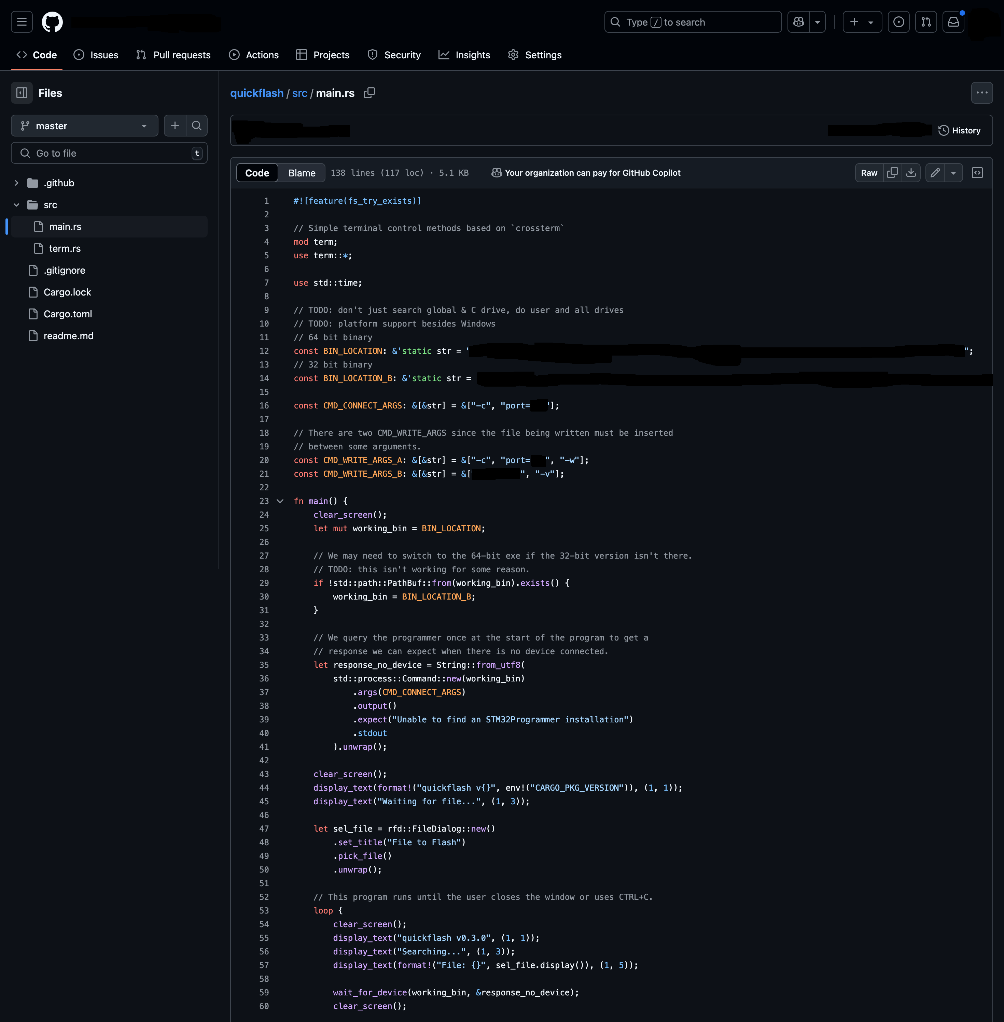The width and height of the screenshot is (1004, 1022).
Task: Copy raw file contents
Action: pyautogui.click(x=892, y=173)
